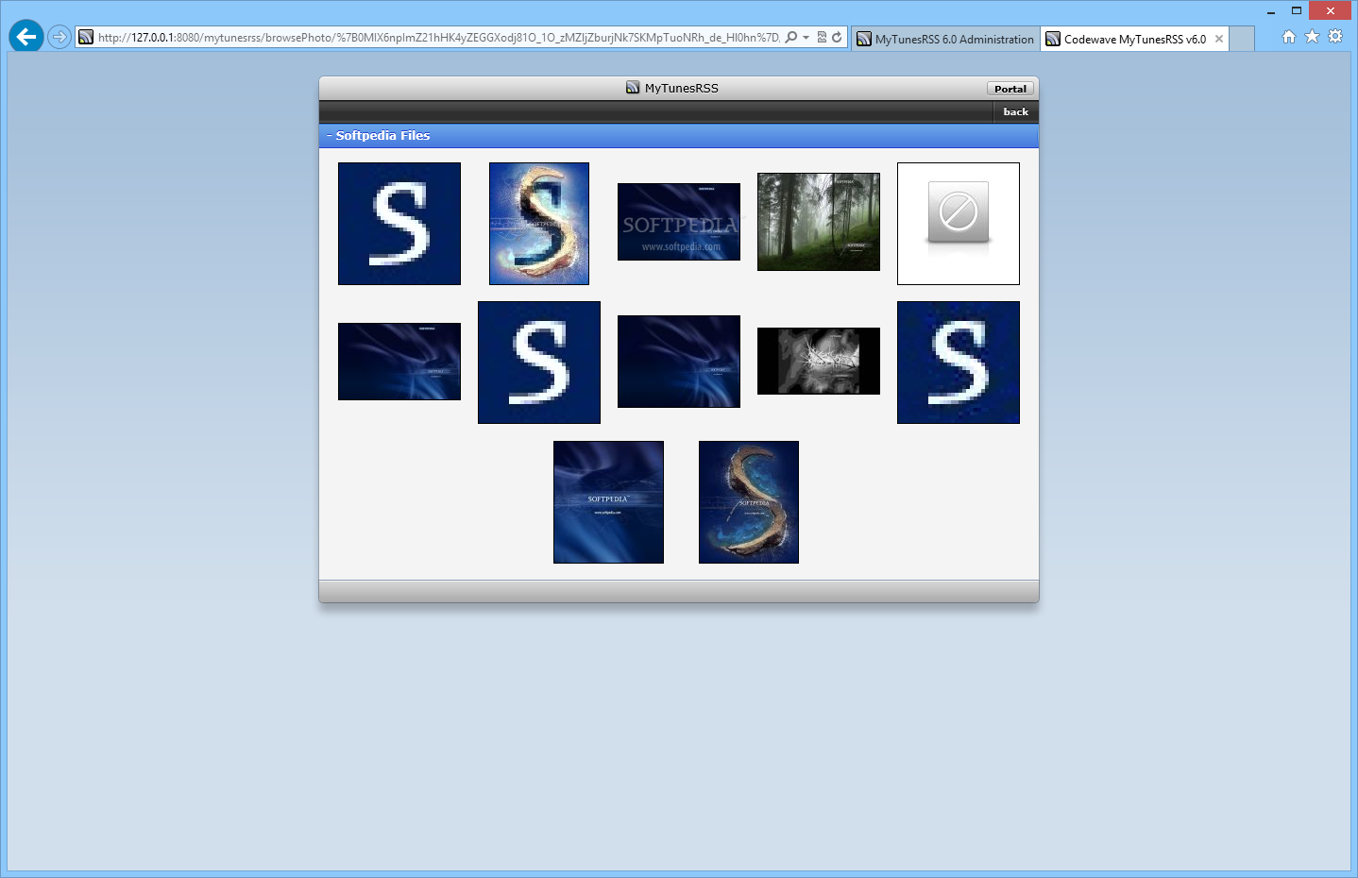
Task: Open second-row leftmost dark blue swirl thumbnail
Action: click(x=399, y=362)
